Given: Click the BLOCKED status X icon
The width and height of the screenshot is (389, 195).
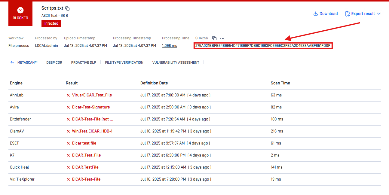Looking at the screenshot, I should click(x=20, y=10).
